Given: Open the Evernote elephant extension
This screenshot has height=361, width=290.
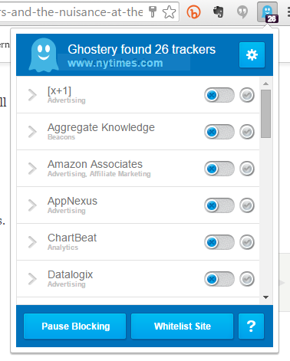Looking at the screenshot, I should (218, 11).
